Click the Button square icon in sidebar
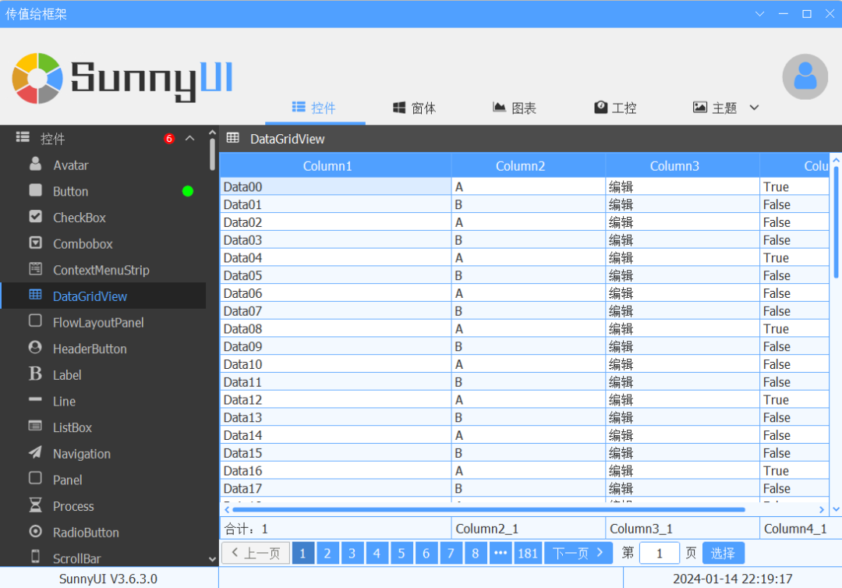 coord(35,190)
